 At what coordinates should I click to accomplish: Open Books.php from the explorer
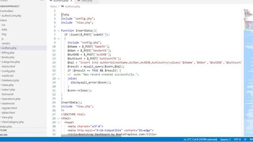click(8, 57)
